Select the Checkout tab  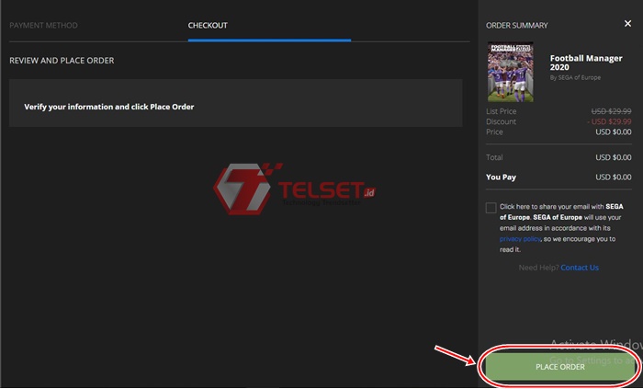pos(208,25)
